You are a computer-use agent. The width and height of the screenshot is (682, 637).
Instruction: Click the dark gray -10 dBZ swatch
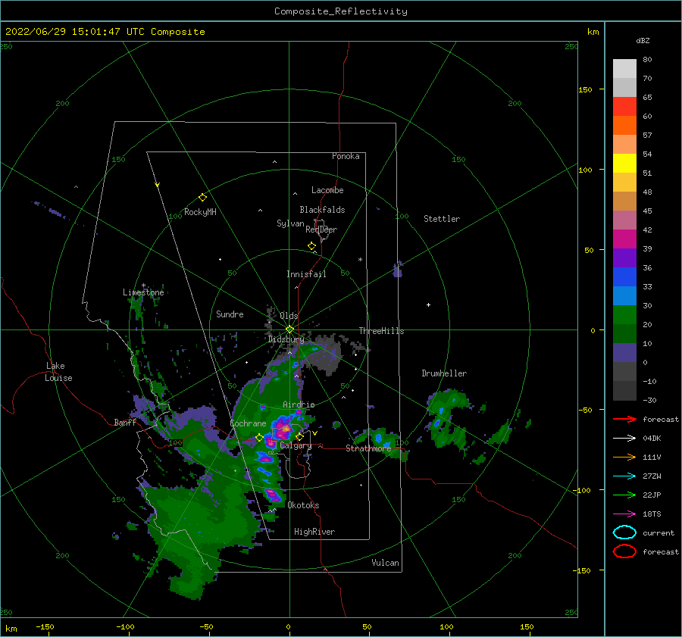624,390
